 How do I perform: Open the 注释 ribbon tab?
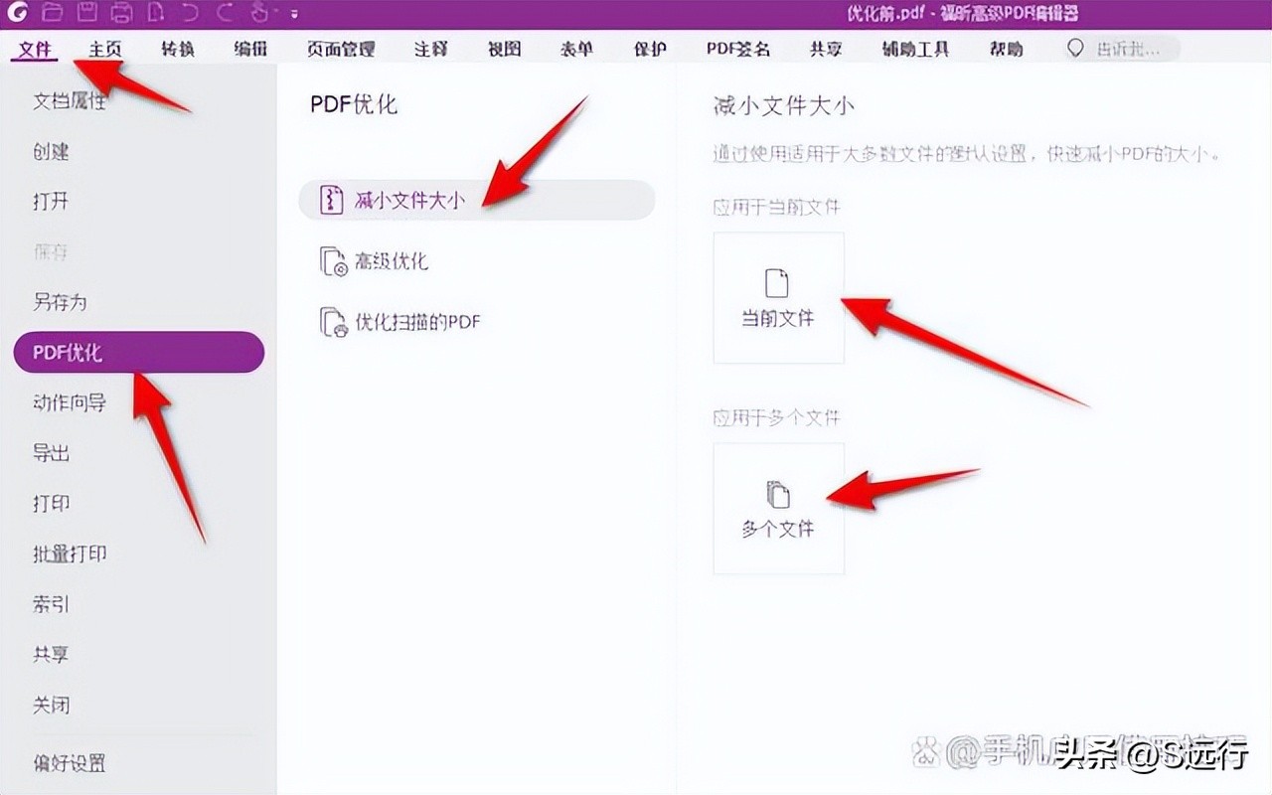(x=429, y=47)
